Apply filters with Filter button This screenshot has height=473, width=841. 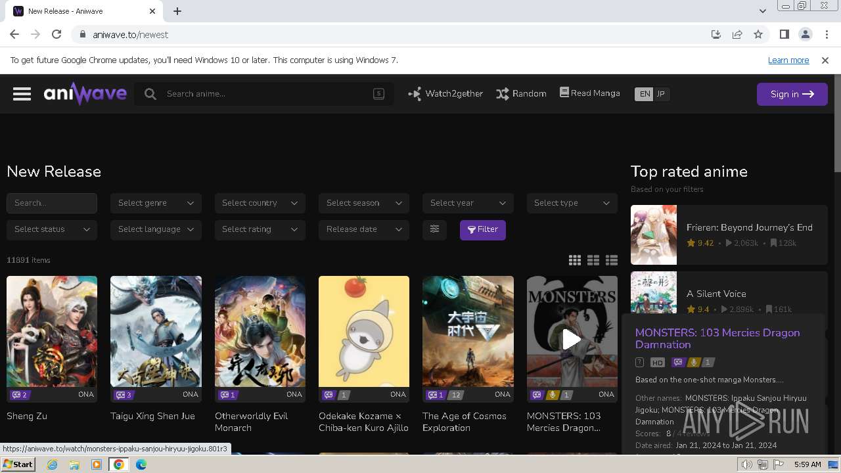pos(483,229)
